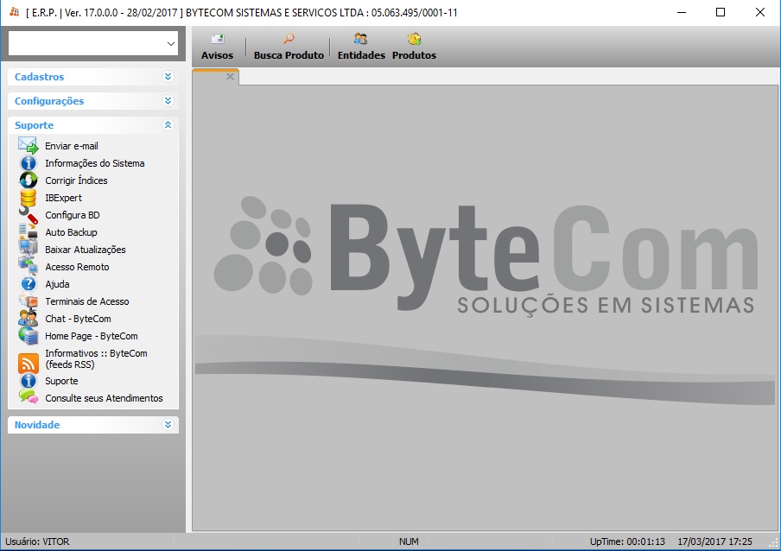The image size is (781, 551).
Task: Open Busca Produto from the toolbar
Action: (289, 40)
